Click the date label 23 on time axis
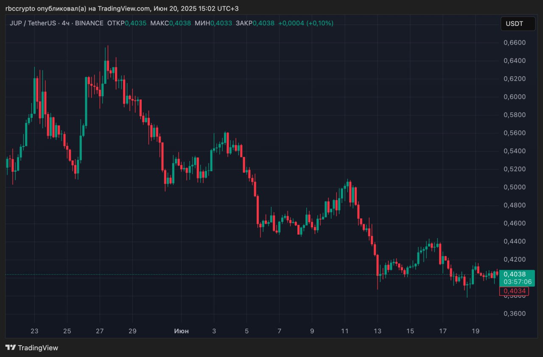 pos(34,331)
